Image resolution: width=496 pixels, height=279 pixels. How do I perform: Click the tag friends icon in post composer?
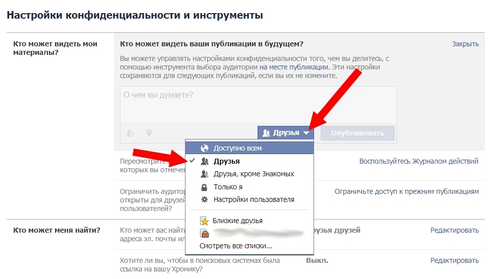click(131, 133)
